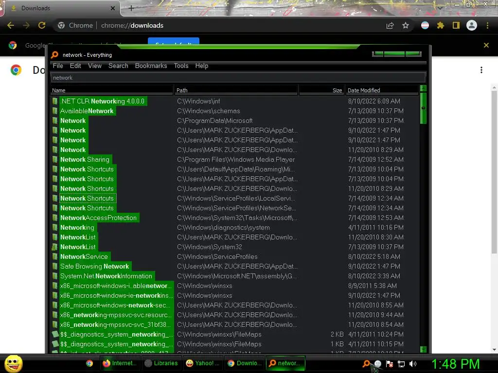This screenshot has height=373, width=498.
Task: Select the Downloads tab in Chrome
Action: 62,8
